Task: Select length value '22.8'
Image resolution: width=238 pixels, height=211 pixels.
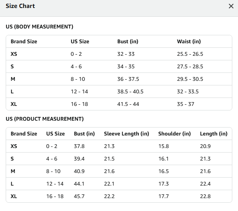Action: [205, 196]
